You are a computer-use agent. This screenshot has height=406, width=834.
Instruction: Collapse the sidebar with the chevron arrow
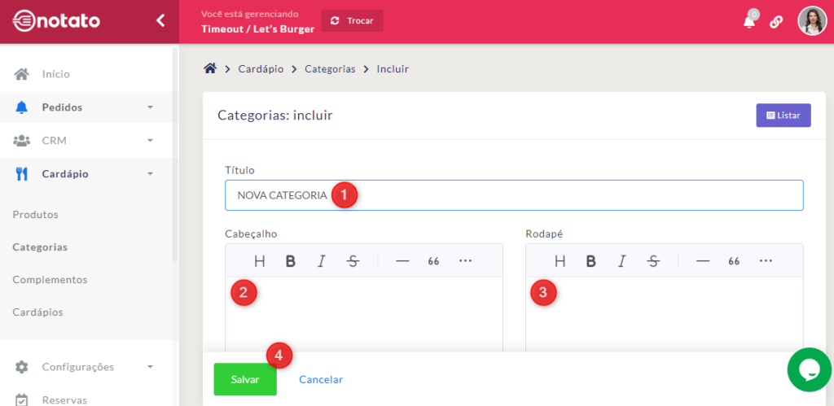coord(160,21)
